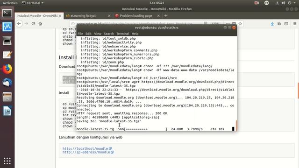Viewport: 299px width, 168px height.
Task: Open the Terminal menu in terminal window
Action: [x=122, y=34]
